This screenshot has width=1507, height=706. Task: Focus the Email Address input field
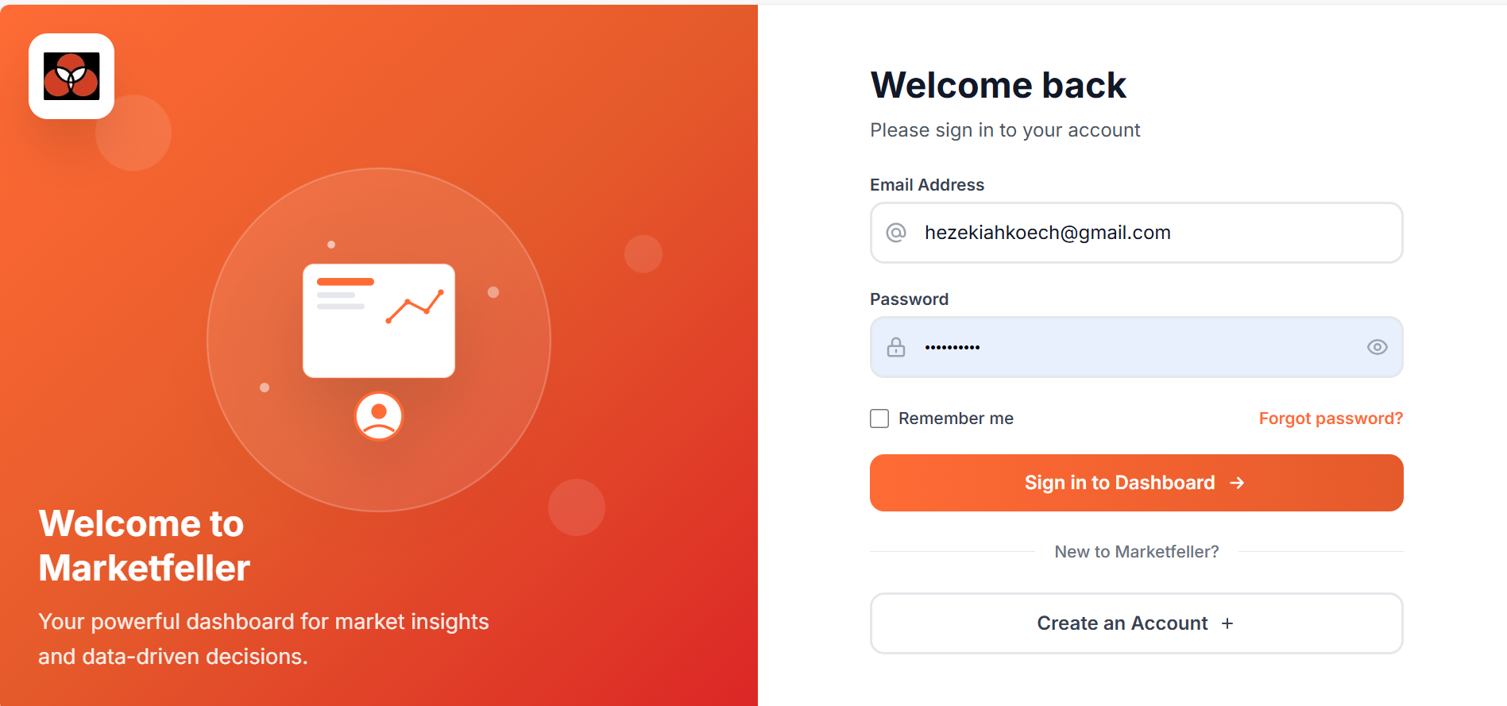click(1137, 233)
